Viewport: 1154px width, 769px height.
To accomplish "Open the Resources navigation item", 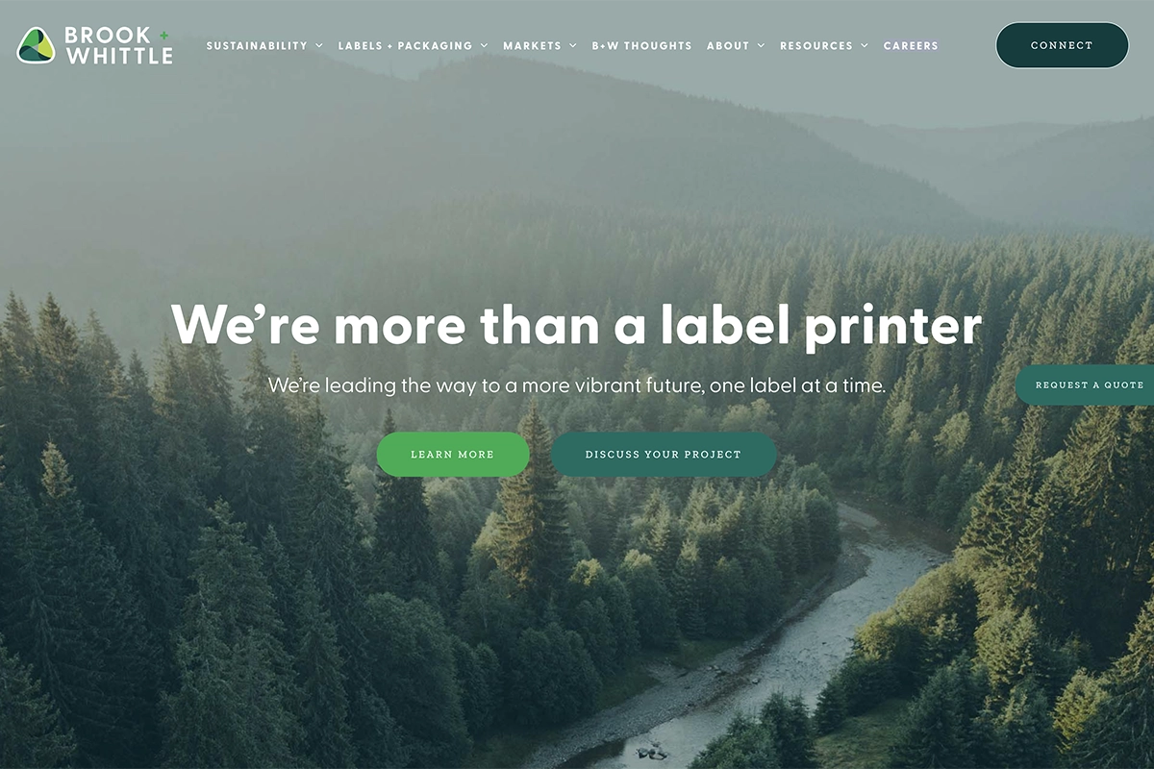I will [816, 45].
